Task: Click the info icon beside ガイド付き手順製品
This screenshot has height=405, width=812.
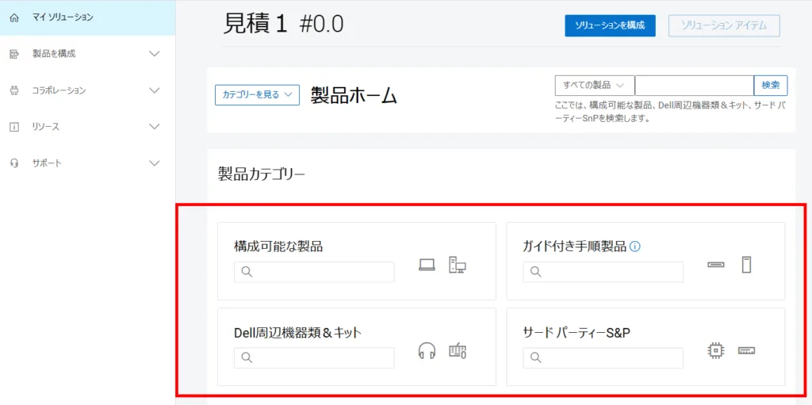Action: (x=634, y=246)
